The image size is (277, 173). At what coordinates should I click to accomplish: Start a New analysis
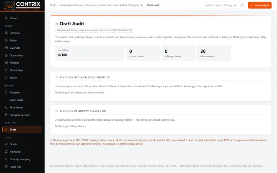coord(260,5)
